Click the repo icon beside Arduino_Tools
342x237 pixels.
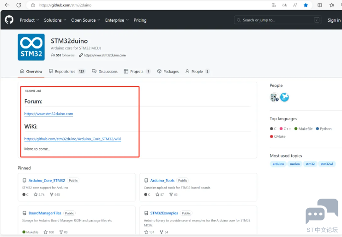click(x=146, y=181)
